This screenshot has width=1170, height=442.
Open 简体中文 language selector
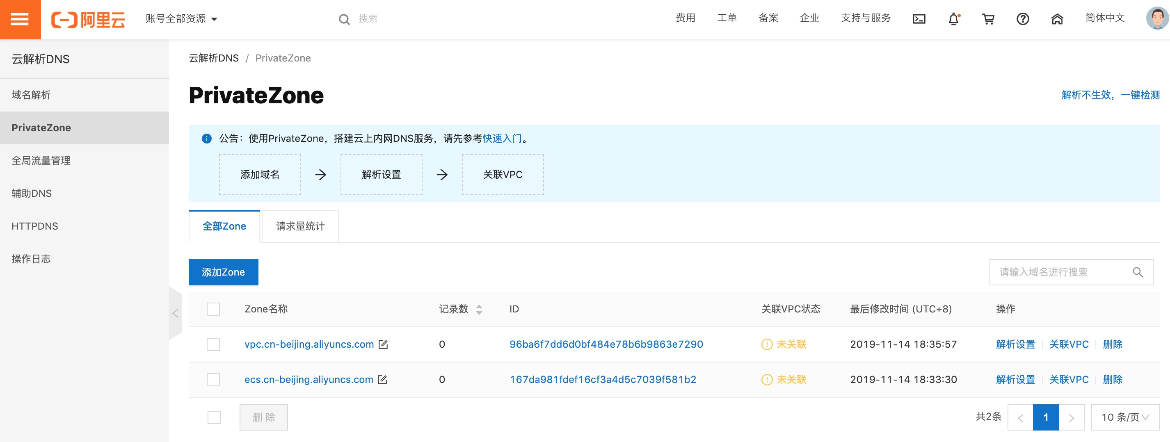pos(1105,18)
